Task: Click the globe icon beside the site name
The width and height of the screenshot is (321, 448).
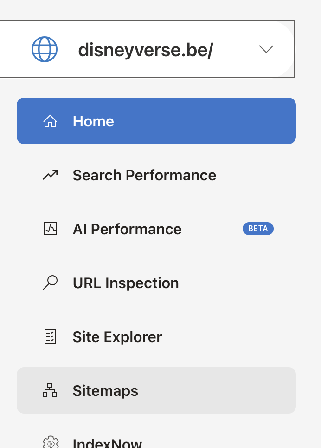Action: point(45,49)
